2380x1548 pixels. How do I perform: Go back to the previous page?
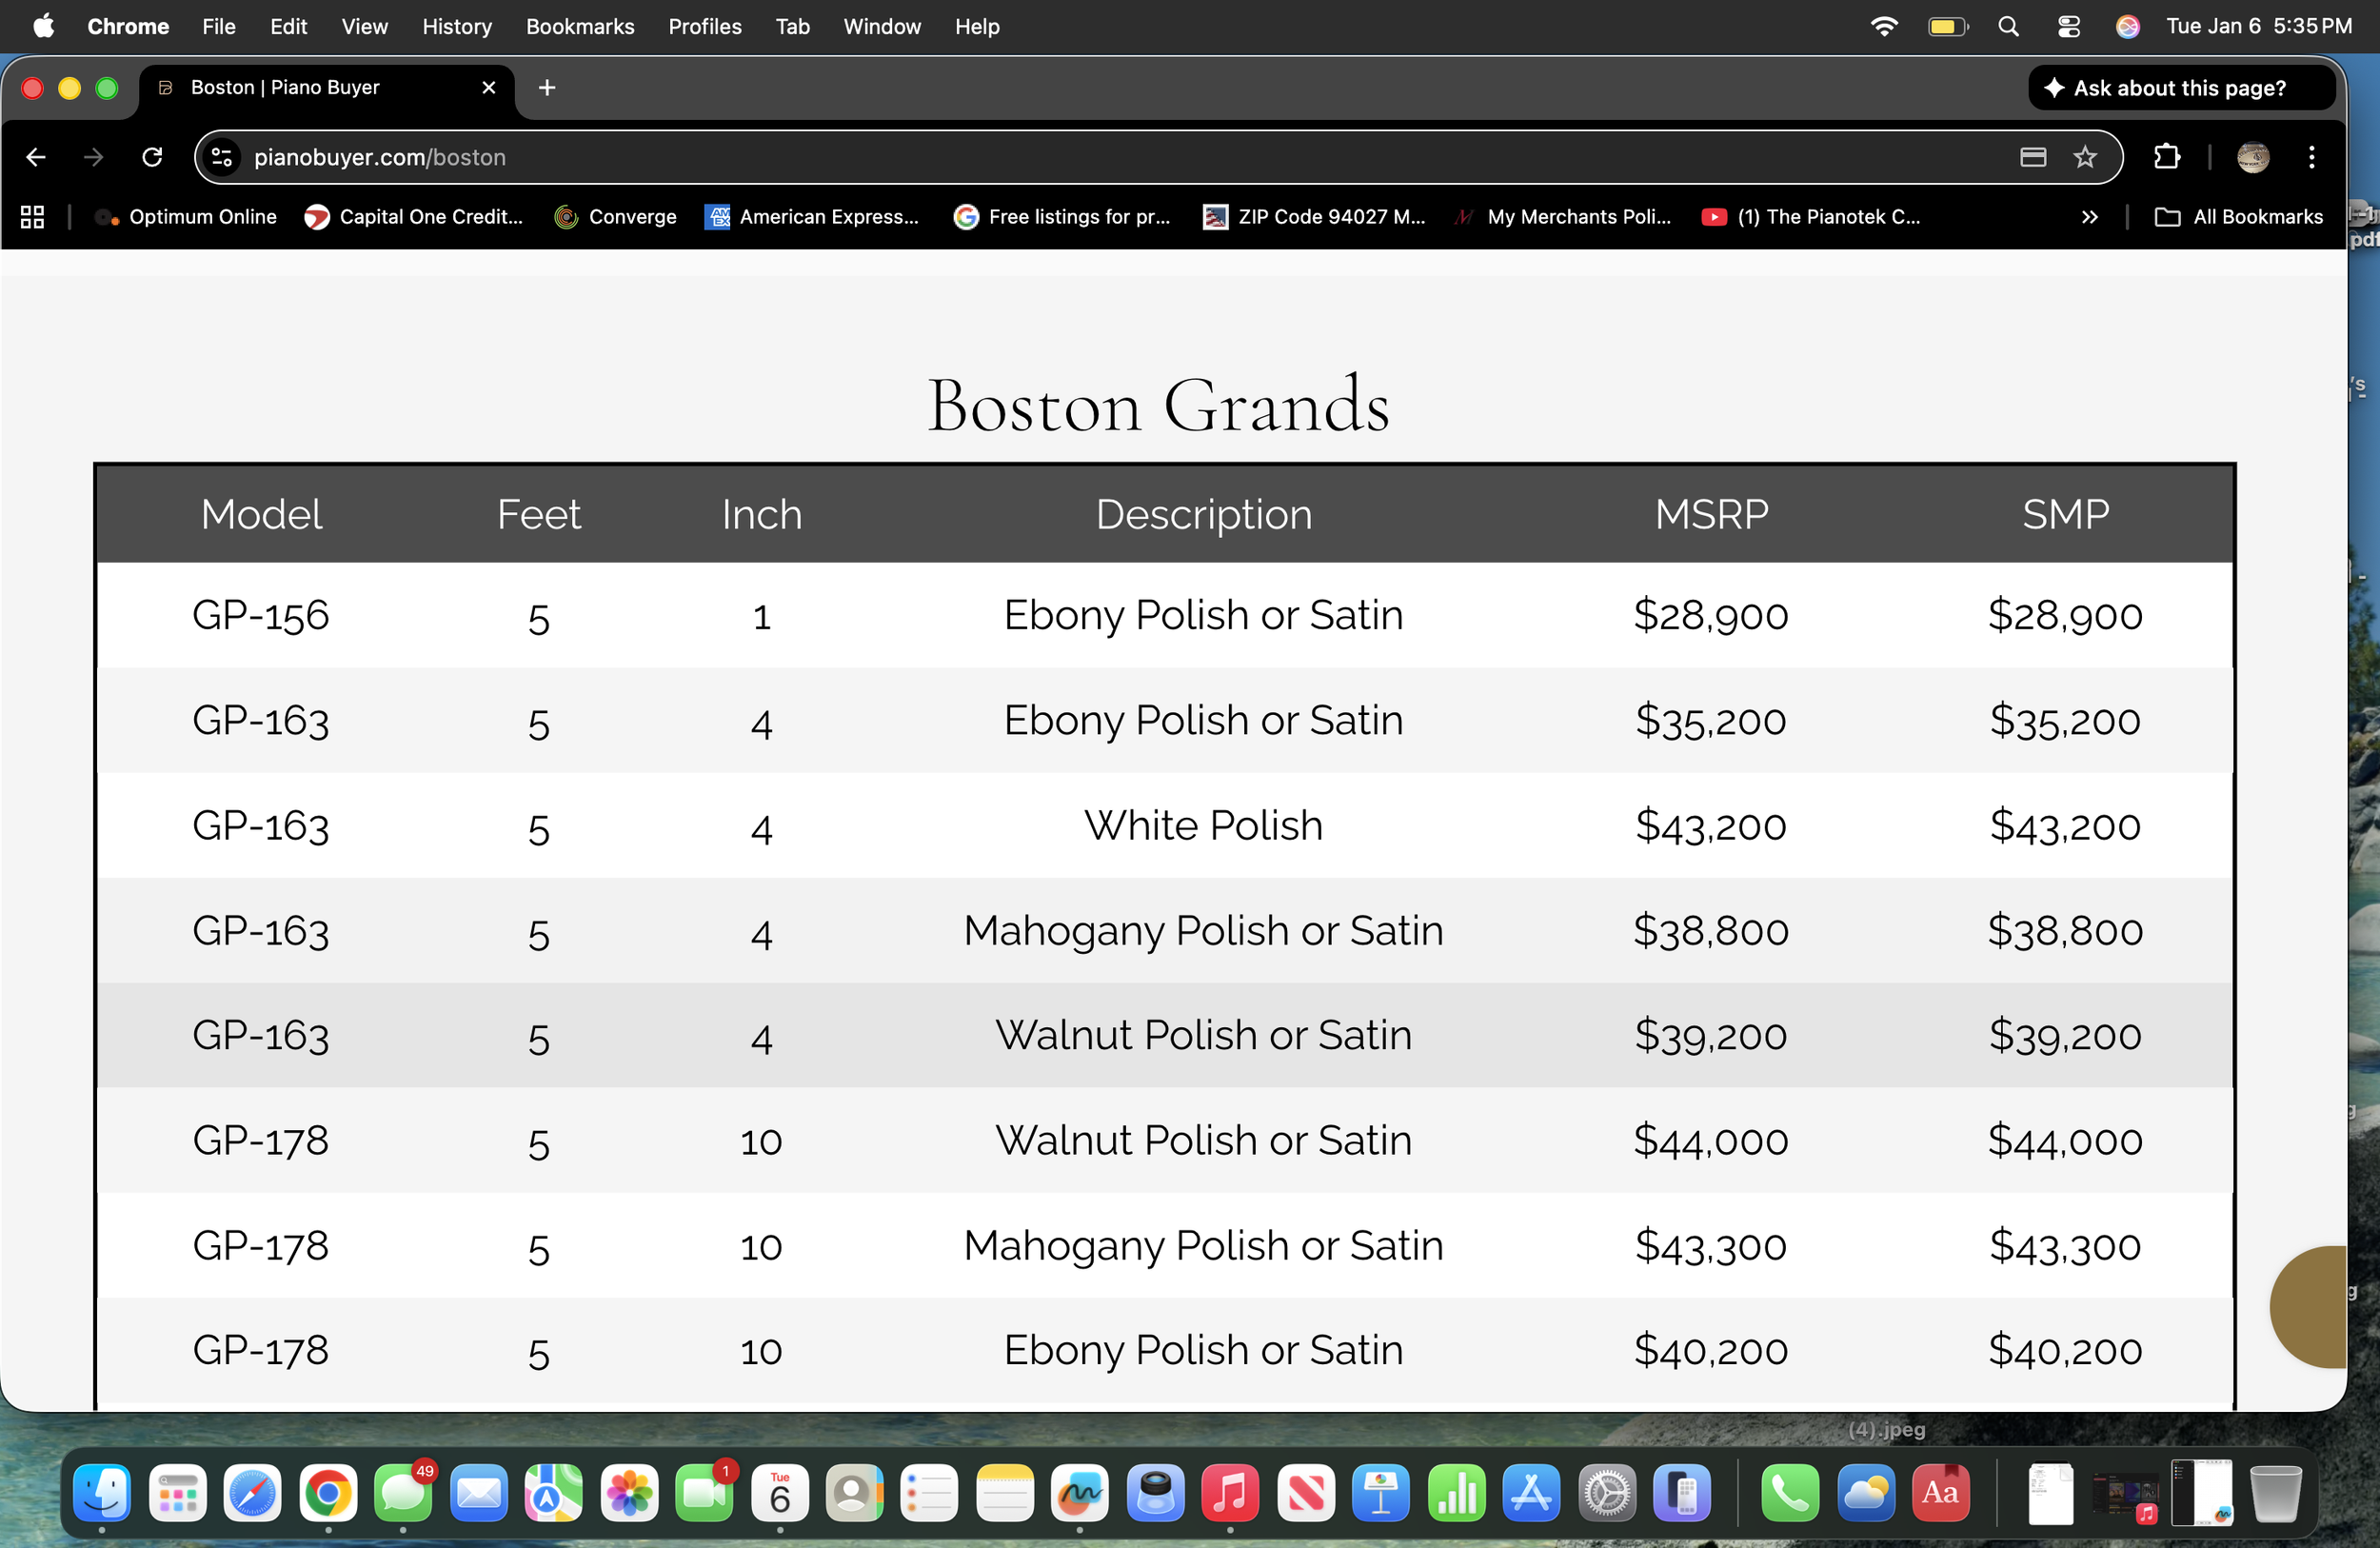pos(36,157)
